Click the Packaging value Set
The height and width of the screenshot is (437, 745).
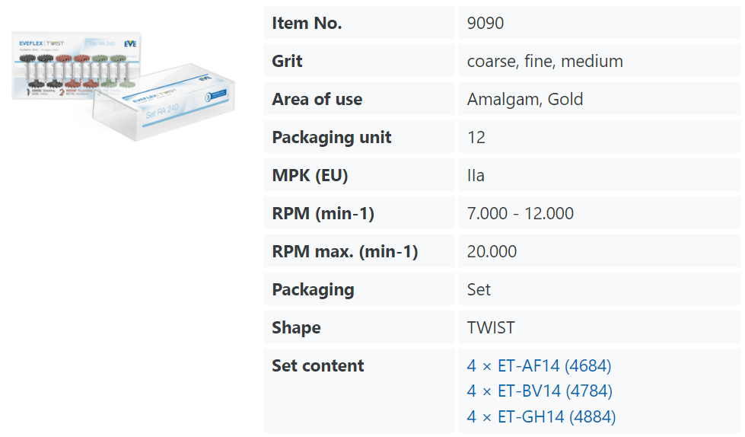pyautogui.click(x=479, y=289)
